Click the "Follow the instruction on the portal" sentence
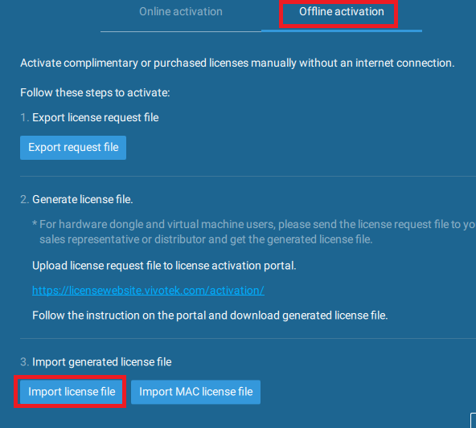Image resolution: width=476 pixels, height=428 pixels. (x=210, y=316)
